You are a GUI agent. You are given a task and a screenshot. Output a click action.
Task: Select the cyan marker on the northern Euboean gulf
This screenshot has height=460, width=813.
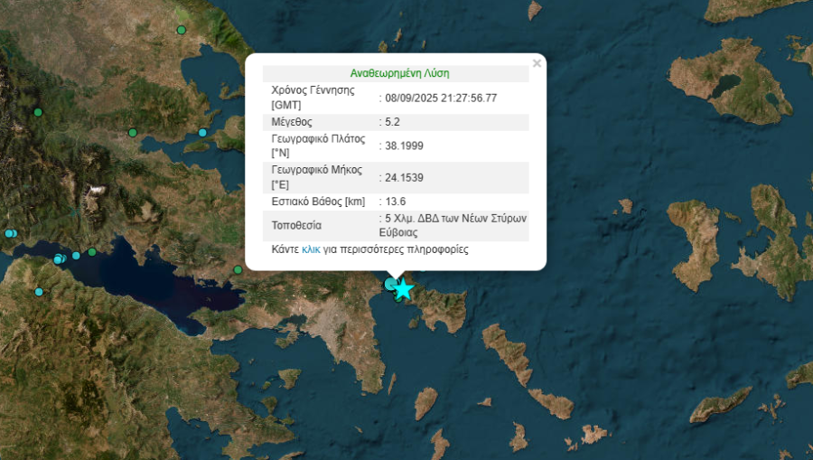pyautogui.click(x=202, y=133)
